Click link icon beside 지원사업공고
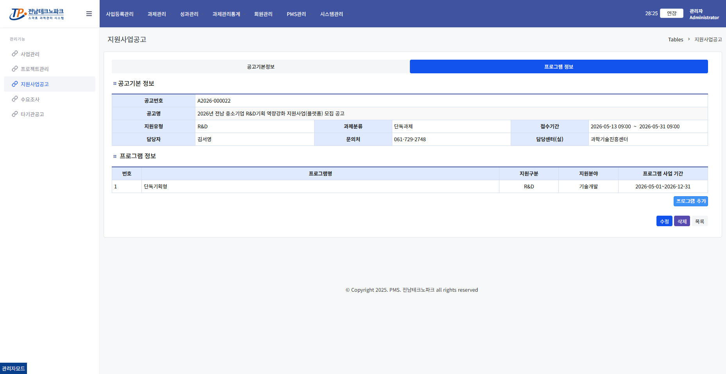 [x=15, y=84]
